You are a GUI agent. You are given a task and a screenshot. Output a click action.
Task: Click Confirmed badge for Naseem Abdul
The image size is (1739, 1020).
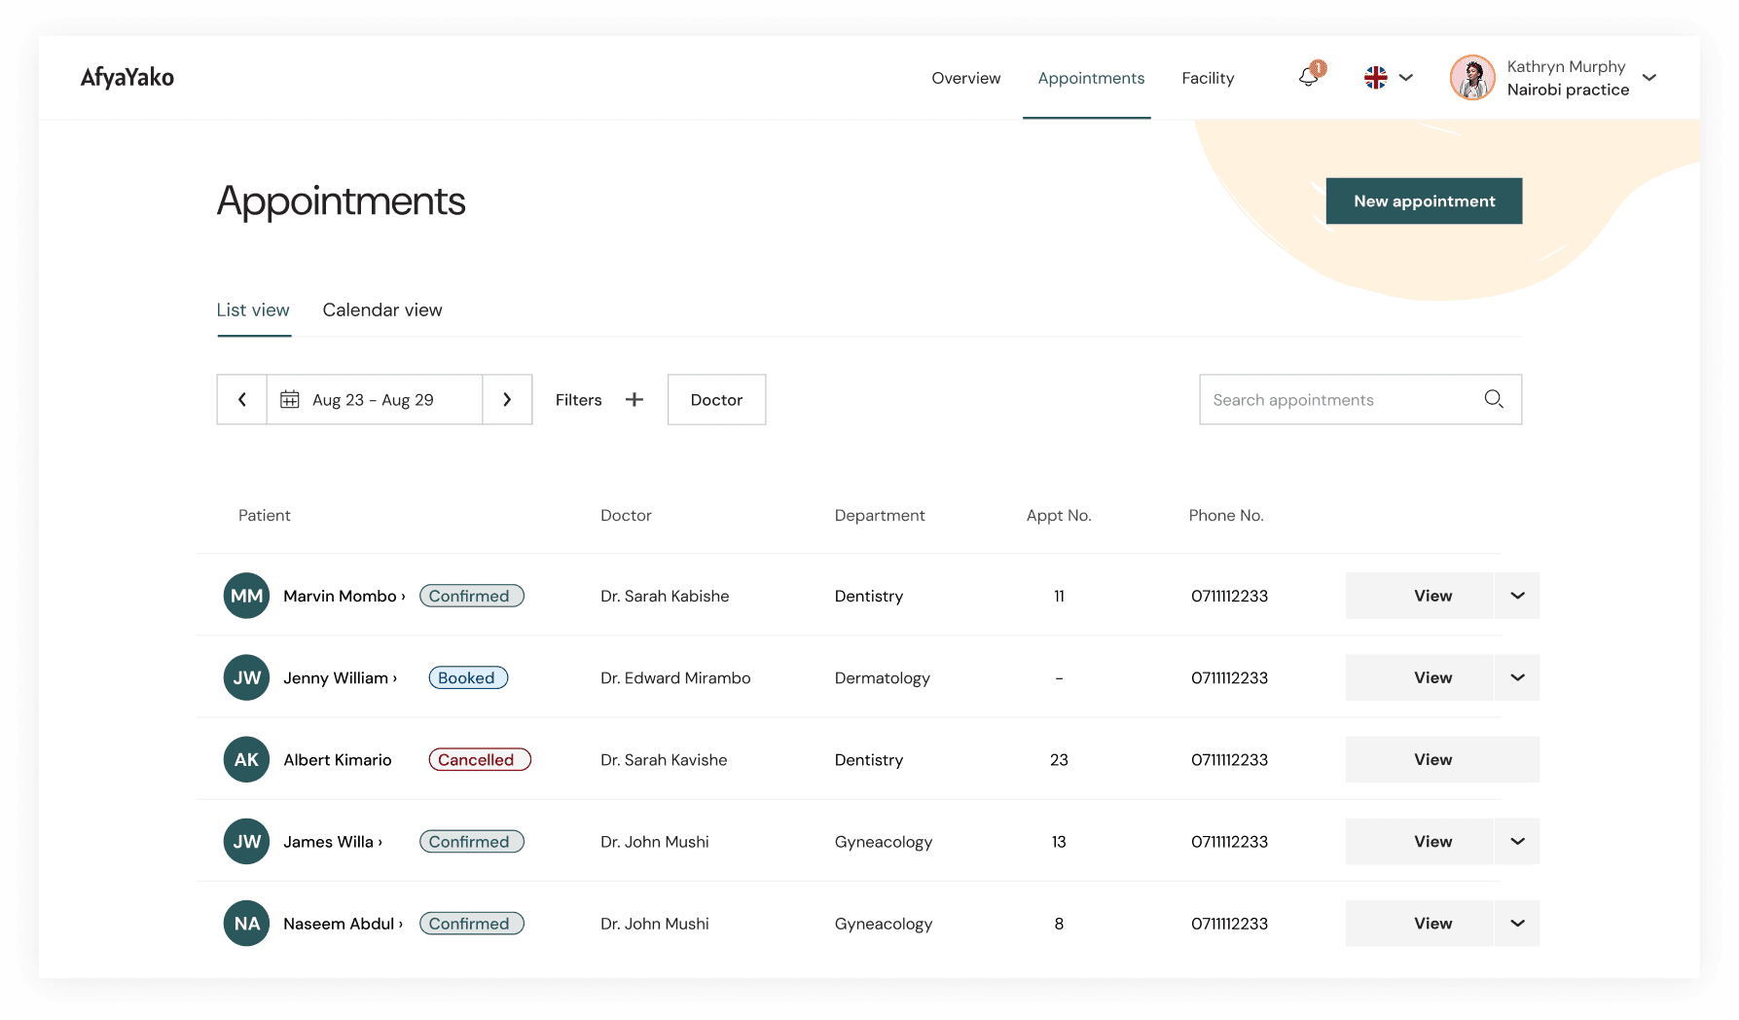(472, 923)
